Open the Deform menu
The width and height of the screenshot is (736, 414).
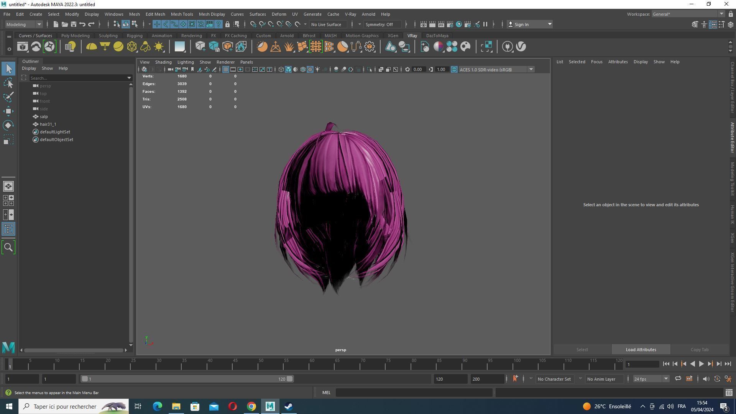coord(279,14)
